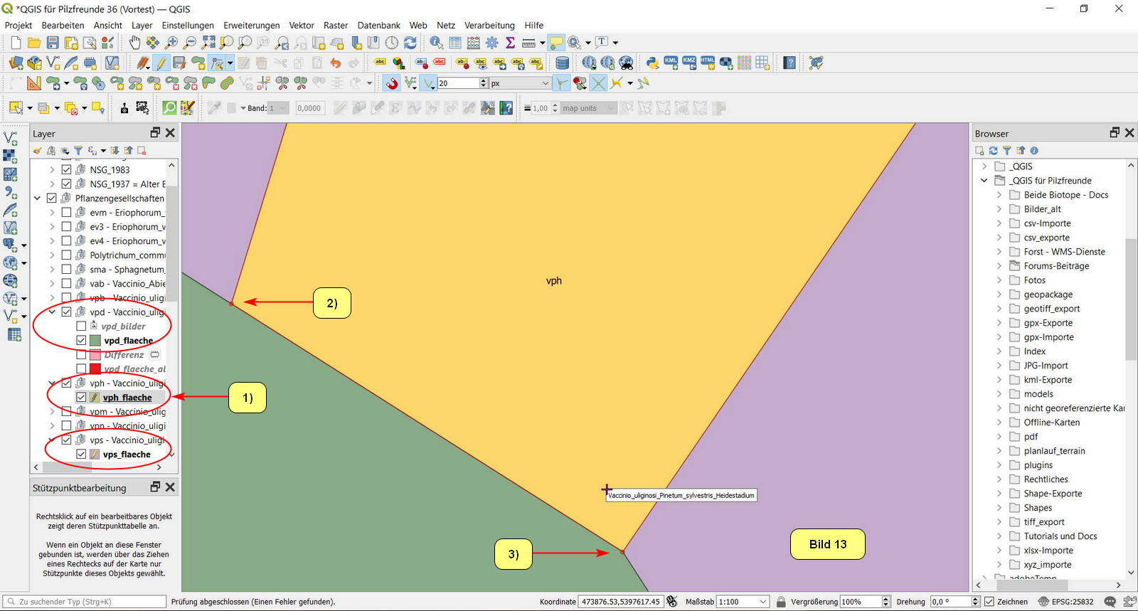This screenshot has width=1138, height=611.
Task: Click the Toggle Editing pencil icon
Action: 161,63
